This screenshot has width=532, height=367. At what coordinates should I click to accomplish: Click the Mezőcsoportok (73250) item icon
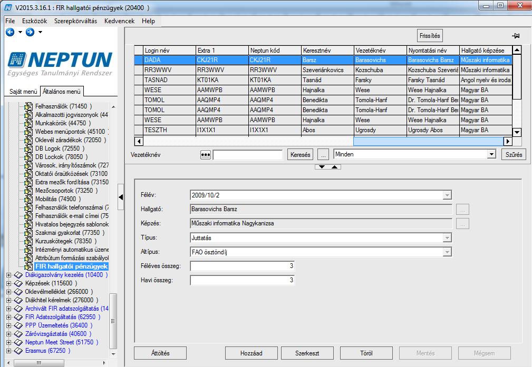pyautogui.click(x=29, y=191)
